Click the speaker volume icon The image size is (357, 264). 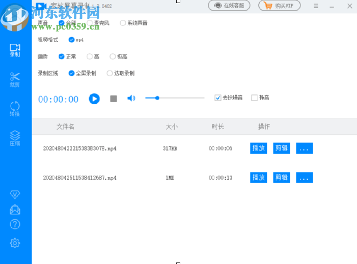131,98
